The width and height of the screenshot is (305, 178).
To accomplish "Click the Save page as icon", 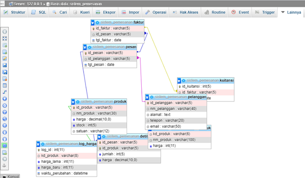I will coord(5,72).
